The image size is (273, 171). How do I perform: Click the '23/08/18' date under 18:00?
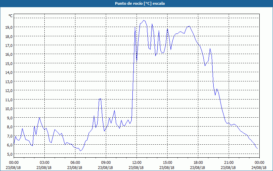coord(198,168)
